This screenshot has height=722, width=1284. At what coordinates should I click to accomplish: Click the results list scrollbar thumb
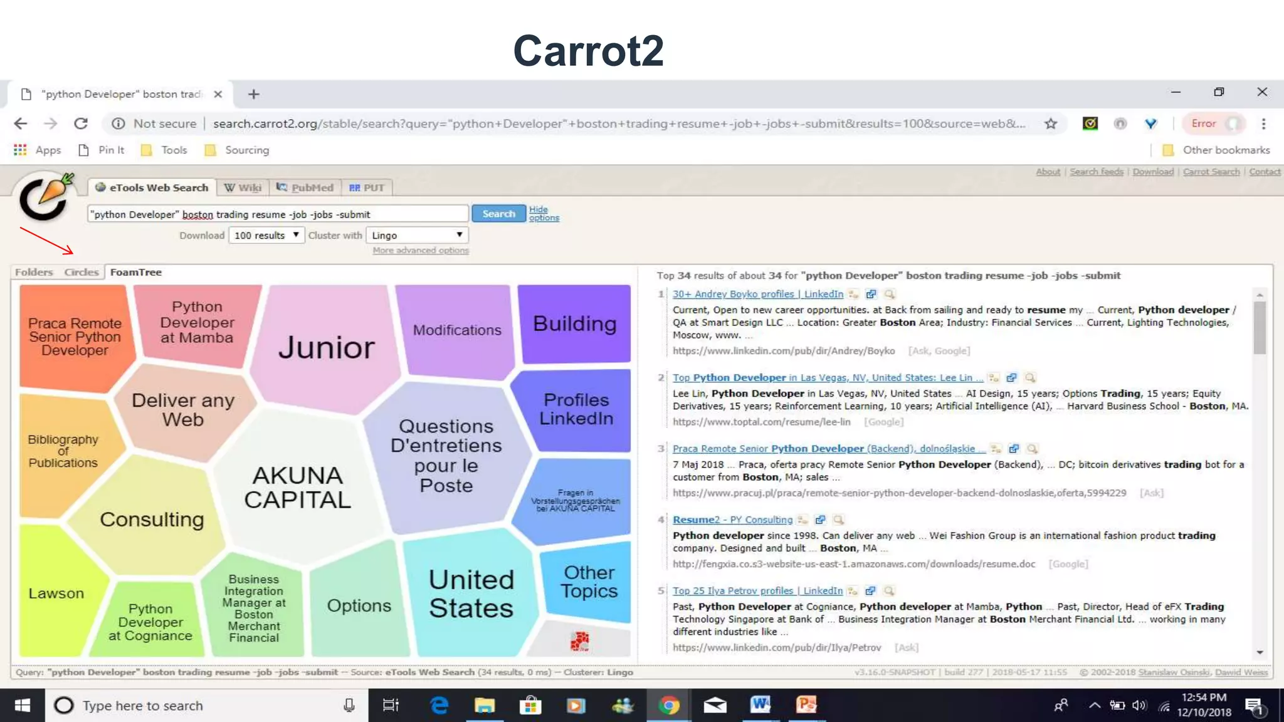(1260, 328)
